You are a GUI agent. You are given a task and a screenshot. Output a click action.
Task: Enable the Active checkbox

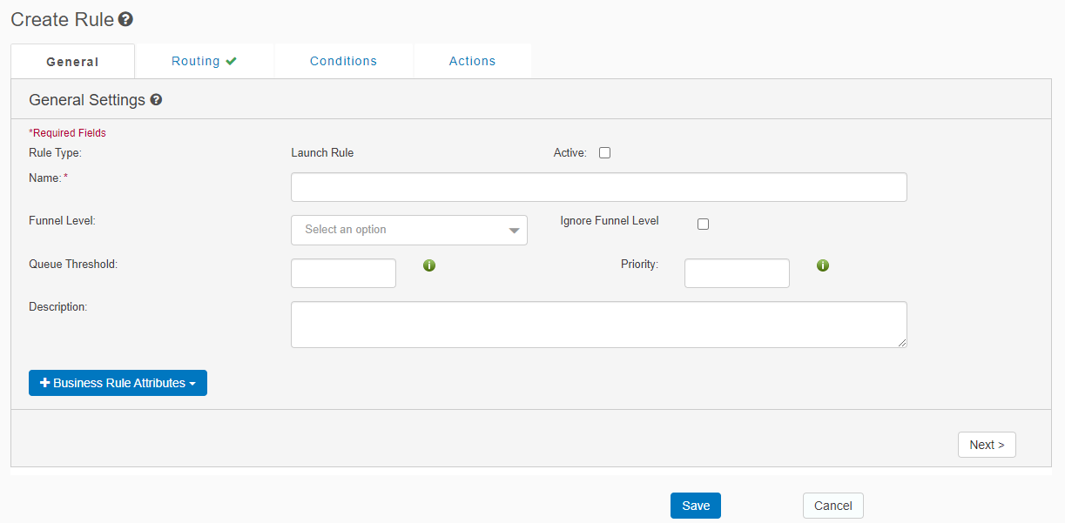605,153
